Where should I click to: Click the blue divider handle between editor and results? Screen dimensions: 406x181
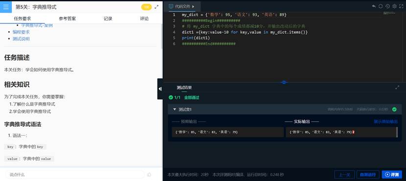(x=284, y=82)
